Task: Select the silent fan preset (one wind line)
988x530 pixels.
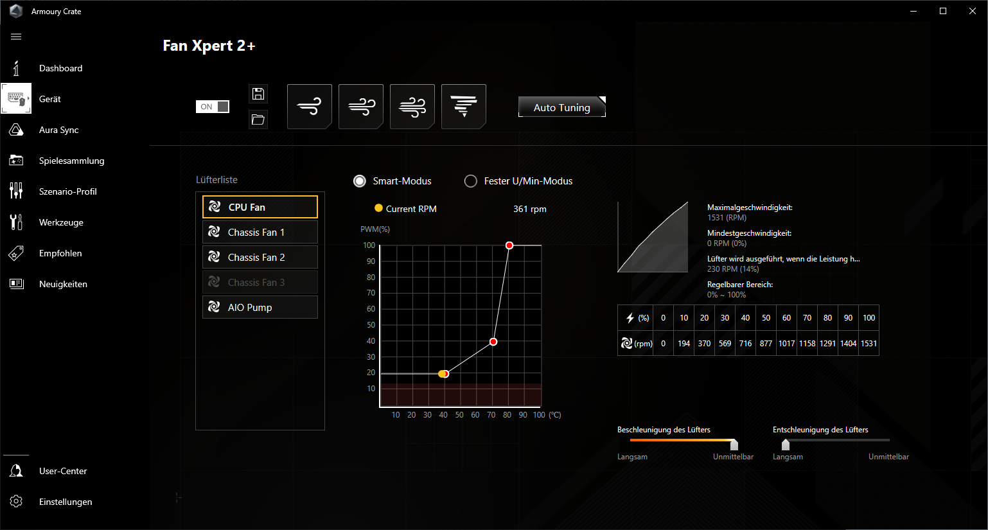Action: pyautogui.click(x=310, y=107)
